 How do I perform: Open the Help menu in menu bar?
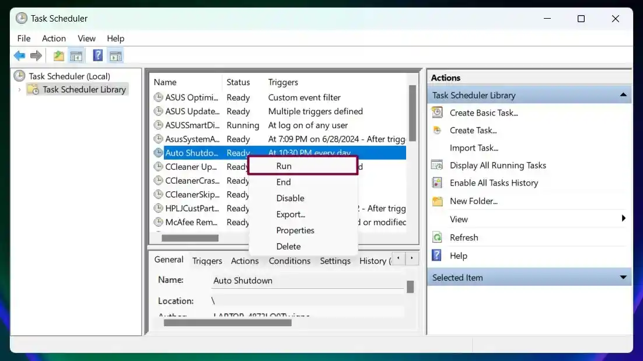116,38
